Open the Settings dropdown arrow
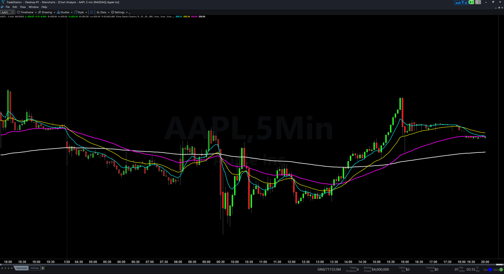504x274 pixels. (x=127, y=12)
